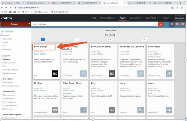The height and width of the screenshot is (121, 187).
Task: Select the Relevance sort radio button
Action: click(1, 35)
